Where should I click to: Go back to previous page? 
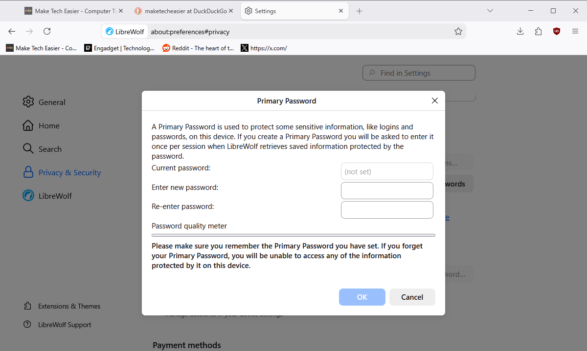12,31
